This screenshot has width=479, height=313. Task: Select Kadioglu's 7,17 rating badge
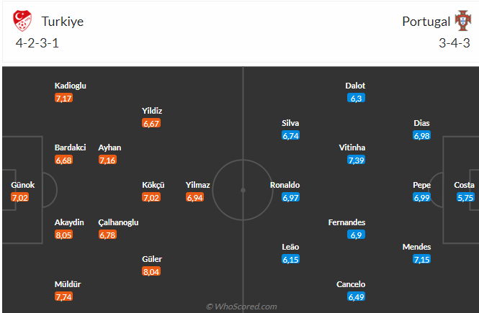(64, 97)
